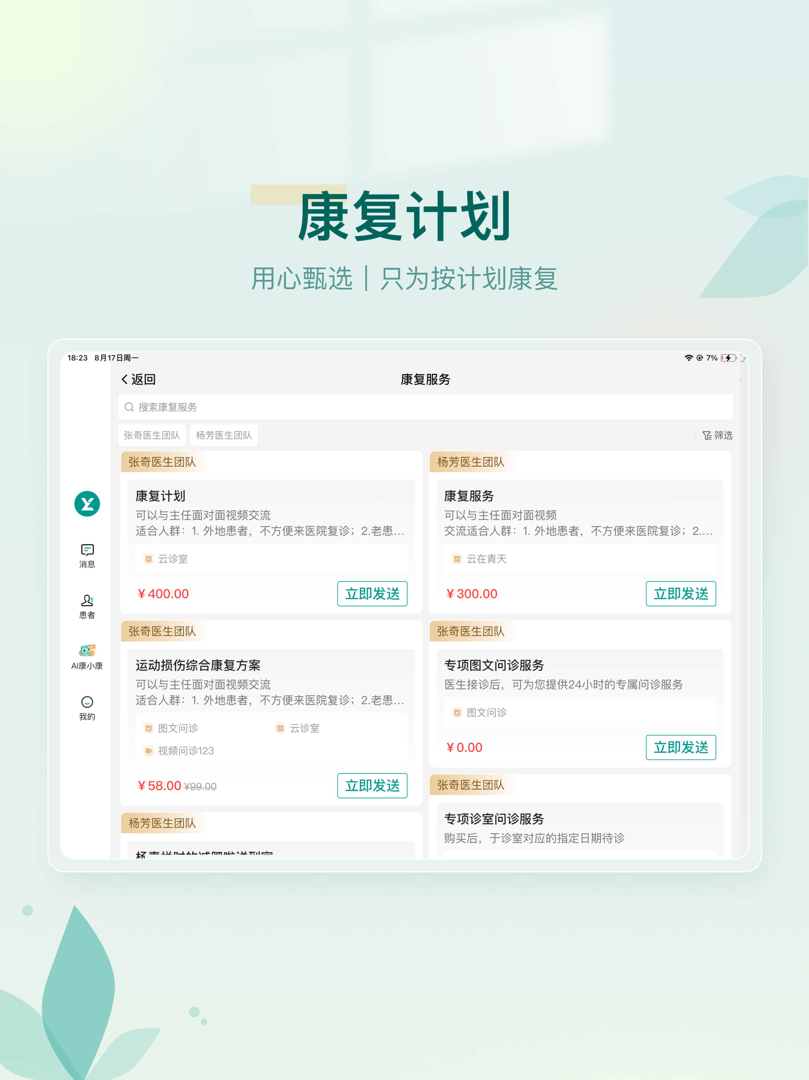This screenshot has width=809, height=1080.
Task: Tap the 返回 back button
Action: 139,380
